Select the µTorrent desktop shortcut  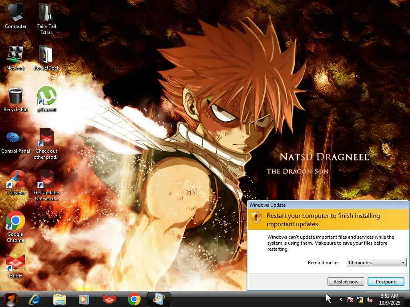(46, 100)
